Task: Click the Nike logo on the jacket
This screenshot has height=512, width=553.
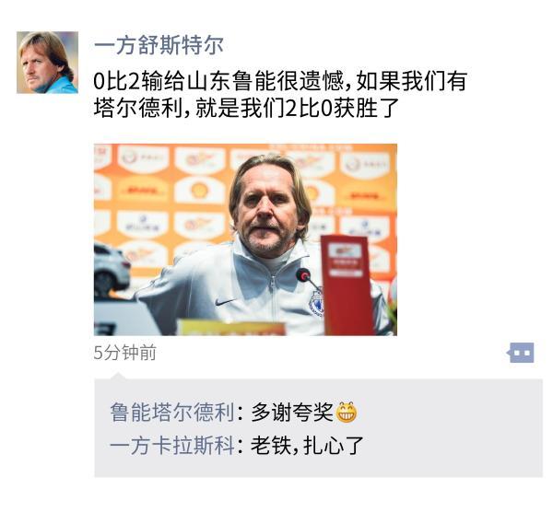Action: point(225,302)
